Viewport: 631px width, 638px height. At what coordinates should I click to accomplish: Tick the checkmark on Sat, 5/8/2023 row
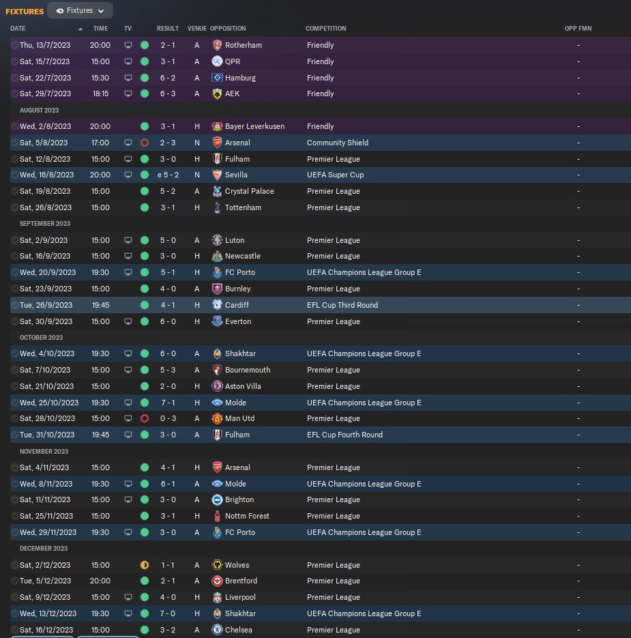coord(14,143)
